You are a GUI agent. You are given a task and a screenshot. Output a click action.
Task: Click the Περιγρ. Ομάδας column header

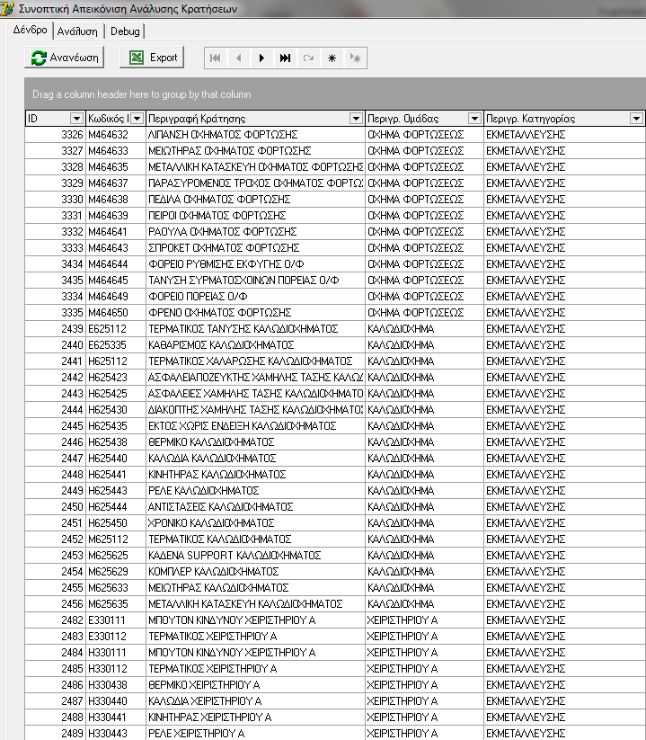[x=424, y=119]
